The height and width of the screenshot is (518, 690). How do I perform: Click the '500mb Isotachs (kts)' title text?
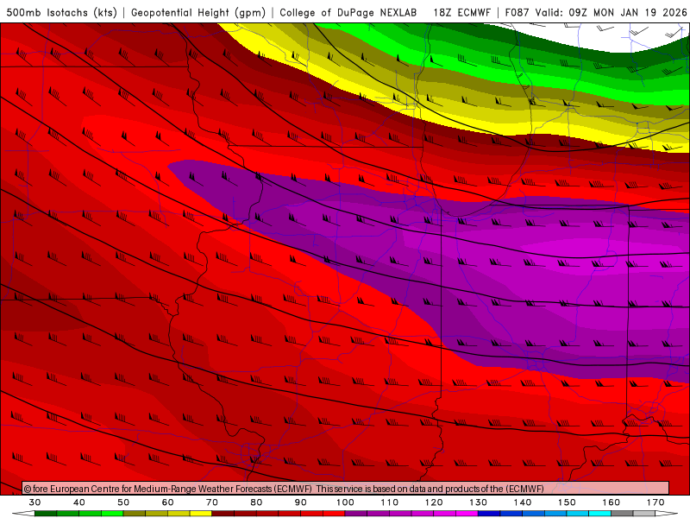pos(61,13)
